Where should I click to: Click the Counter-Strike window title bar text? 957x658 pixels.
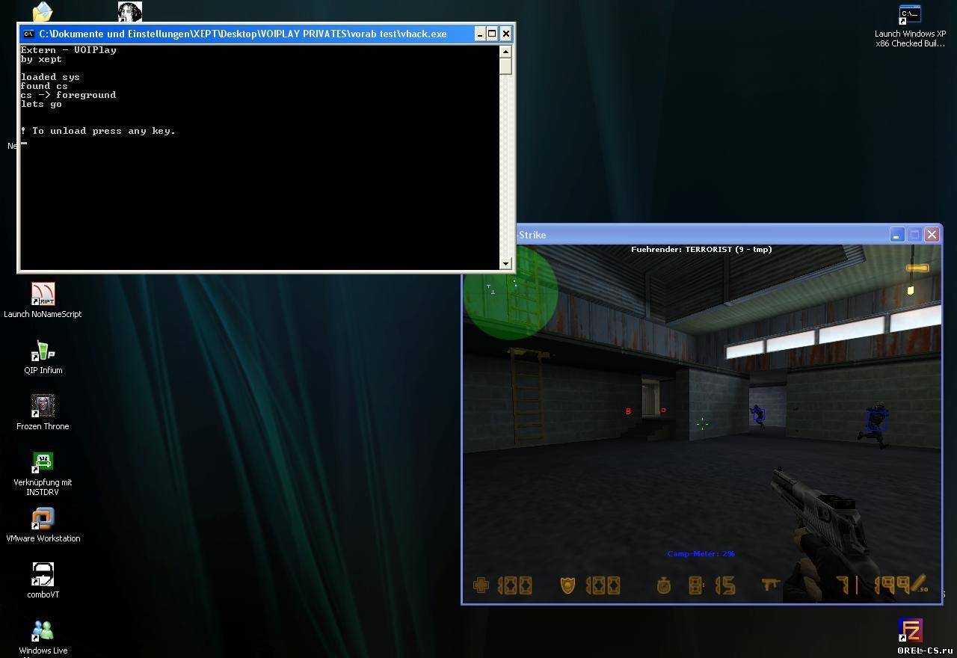(x=530, y=235)
